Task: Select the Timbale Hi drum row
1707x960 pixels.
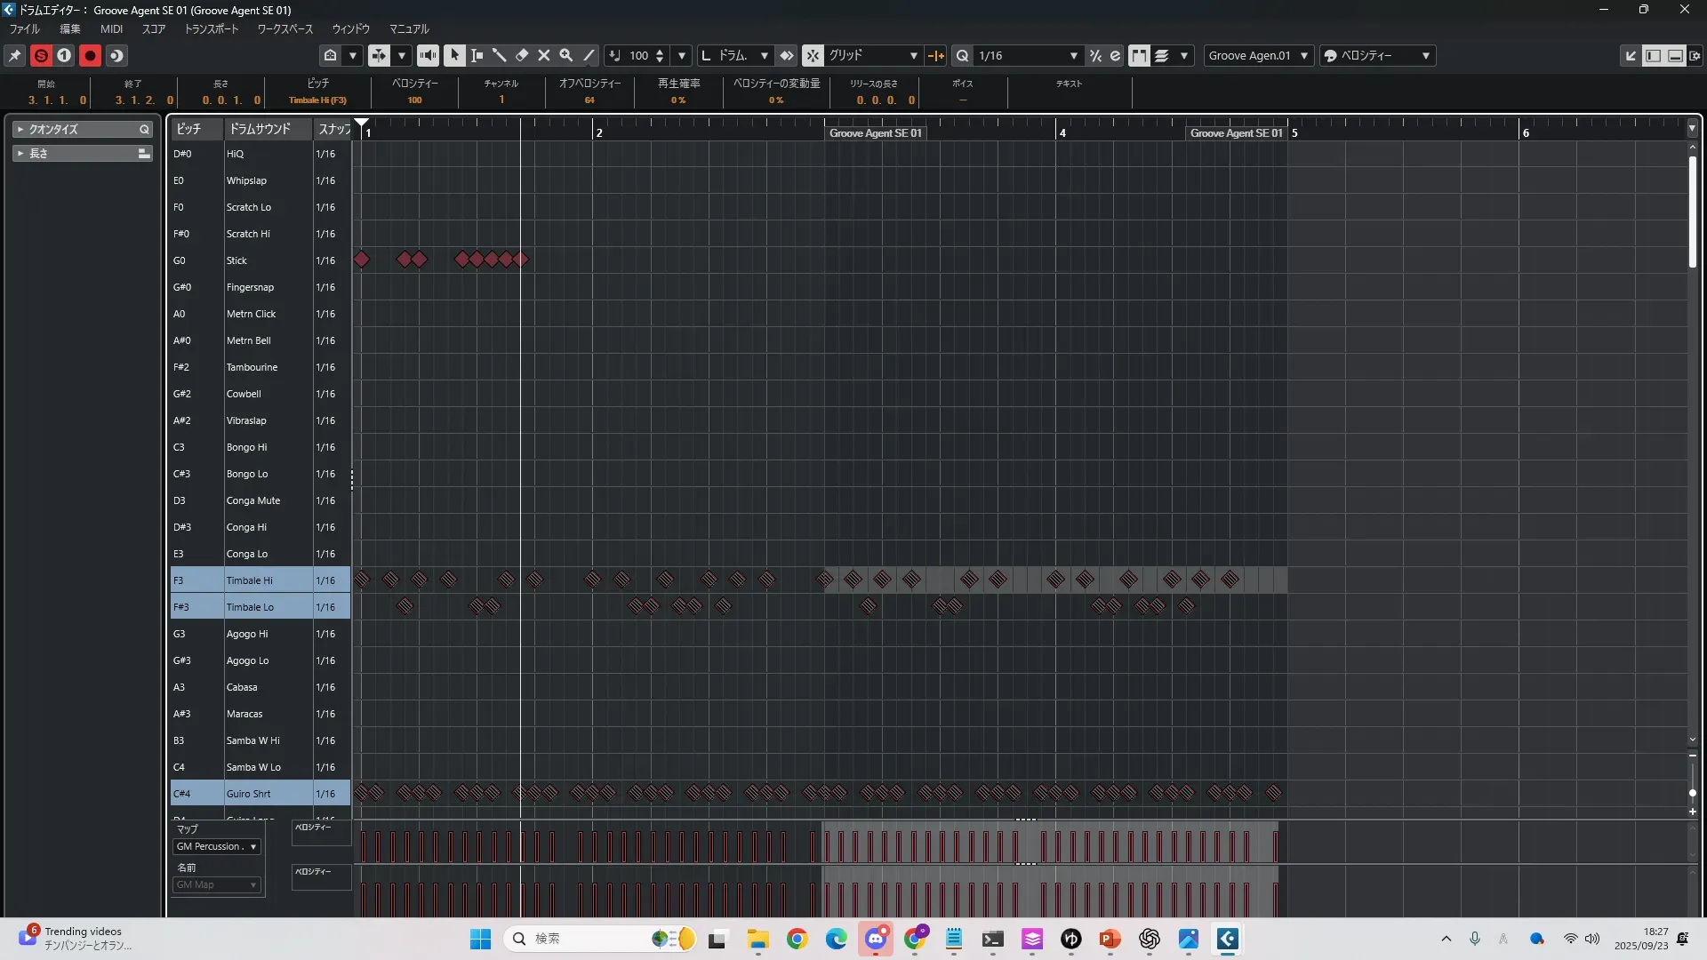Action: point(250,580)
